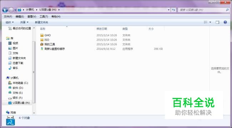Click the navigation pane scrollbar thumb
The height and width of the screenshot is (128, 232).
[34, 72]
